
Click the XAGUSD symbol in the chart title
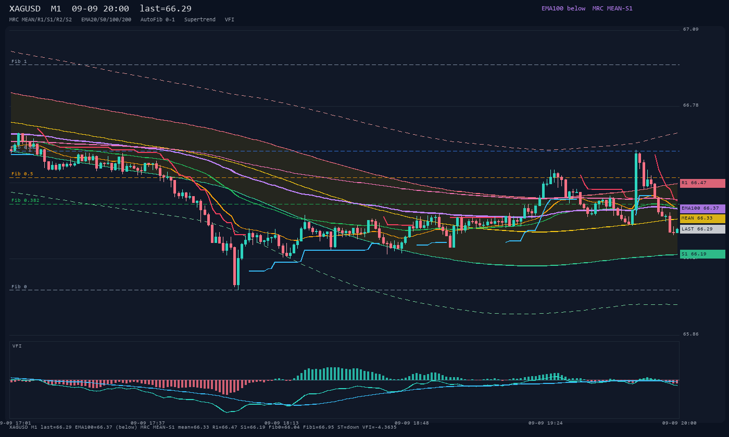coord(25,9)
